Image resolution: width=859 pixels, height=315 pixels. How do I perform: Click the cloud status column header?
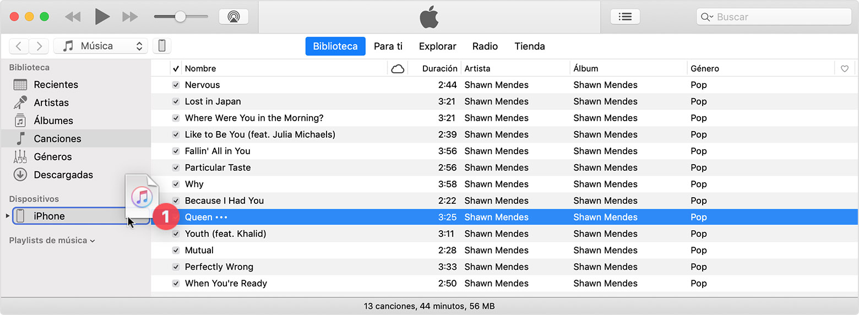397,68
